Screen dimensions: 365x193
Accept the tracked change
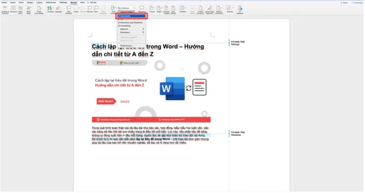point(152,10)
